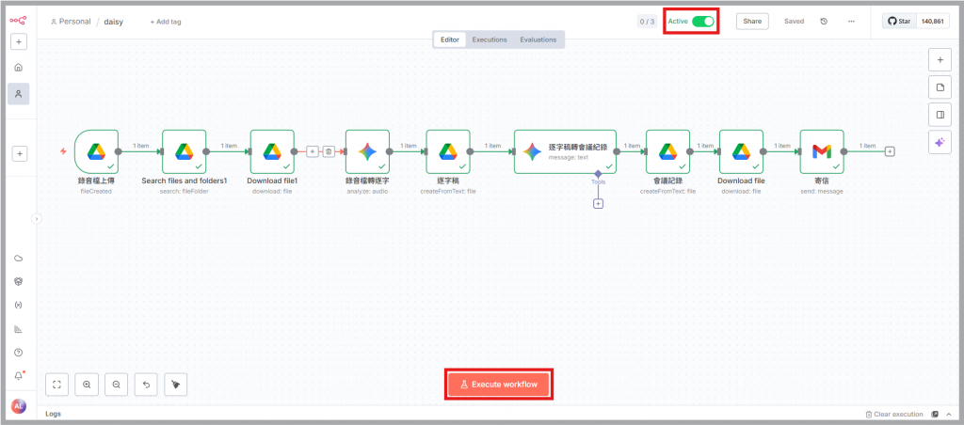The image size is (964, 425).
Task: Open the AI assistant sparkle button
Action: coord(940,142)
